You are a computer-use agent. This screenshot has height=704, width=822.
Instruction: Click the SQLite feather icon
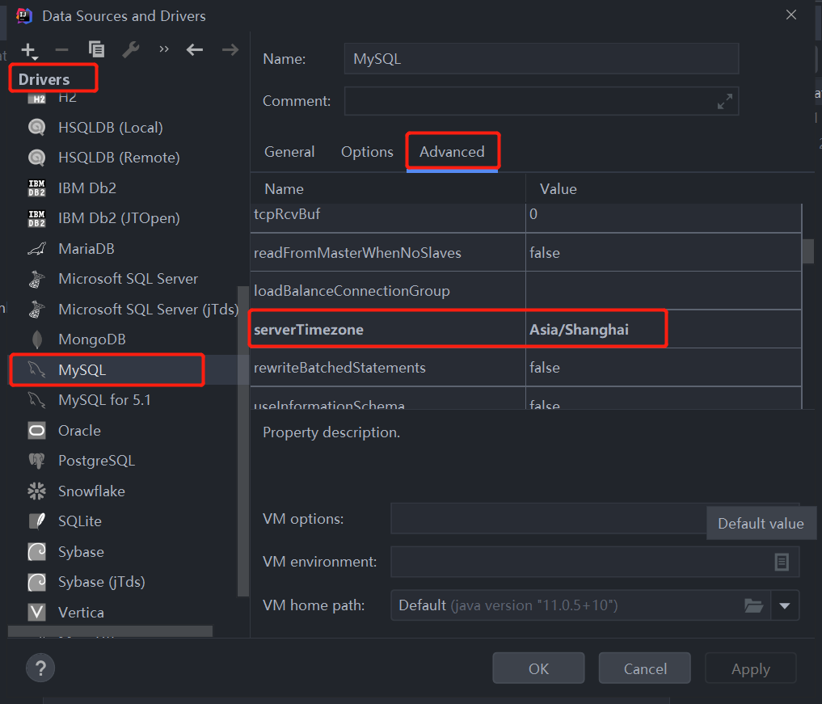point(37,521)
